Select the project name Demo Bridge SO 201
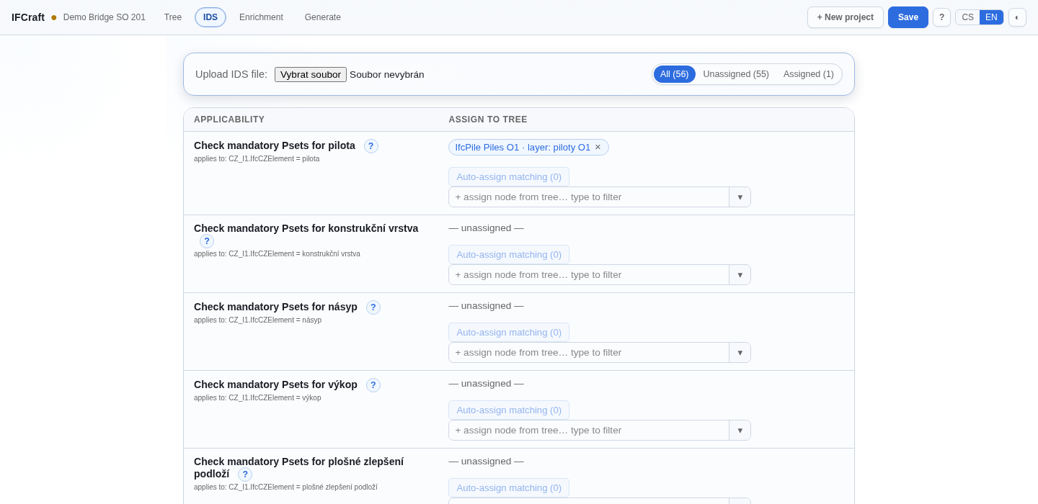The image size is (1038, 504). 105,17
